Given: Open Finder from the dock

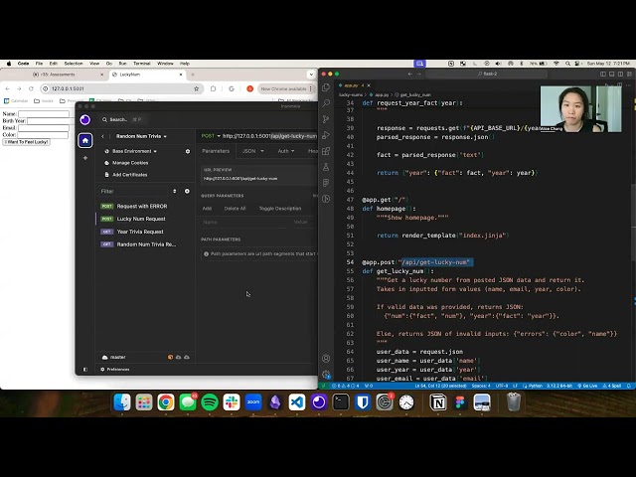Looking at the screenshot, I should (121, 402).
